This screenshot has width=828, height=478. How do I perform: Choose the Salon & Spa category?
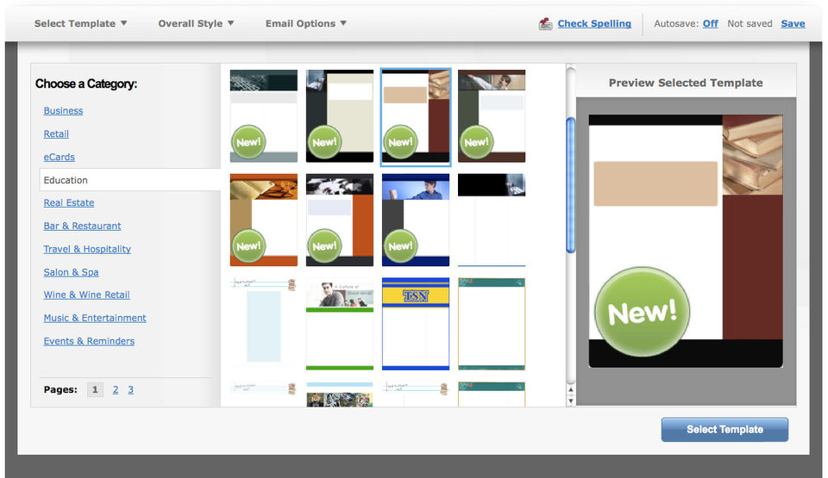point(72,272)
